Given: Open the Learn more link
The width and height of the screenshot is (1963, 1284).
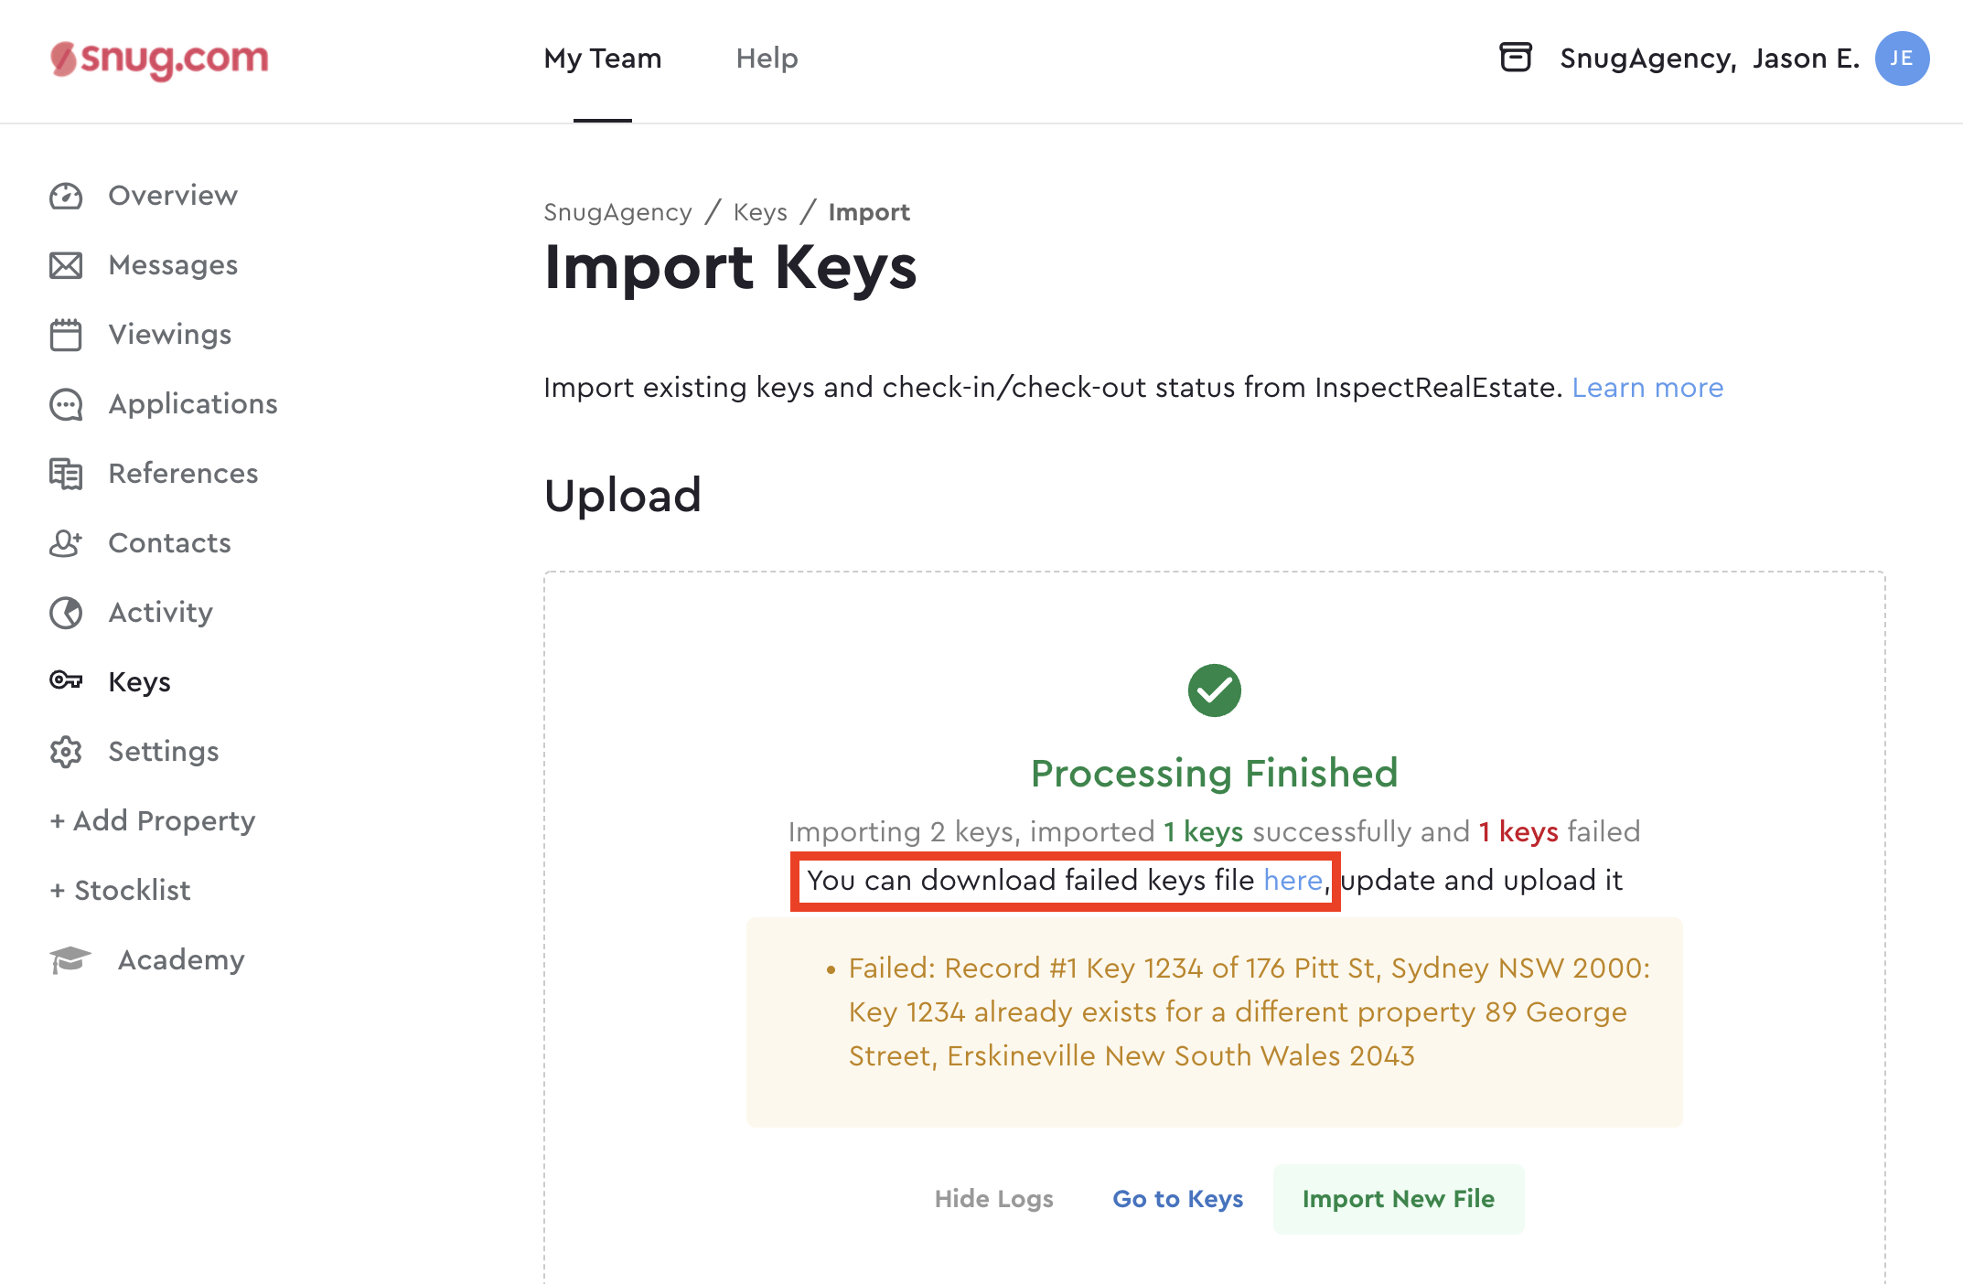Looking at the screenshot, I should [1647, 388].
